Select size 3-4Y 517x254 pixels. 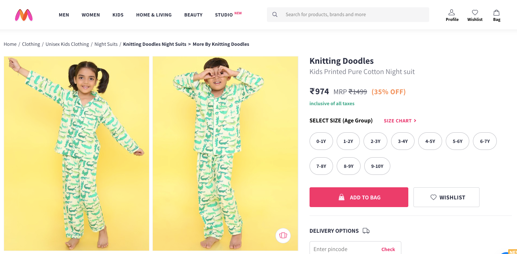(403, 141)
